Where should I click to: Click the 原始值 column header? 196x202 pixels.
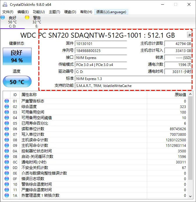(x=168, y=95)
